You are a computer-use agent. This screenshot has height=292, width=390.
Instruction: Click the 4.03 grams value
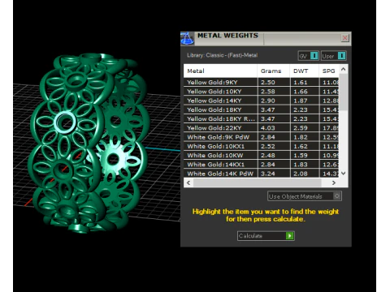point(268,128)
